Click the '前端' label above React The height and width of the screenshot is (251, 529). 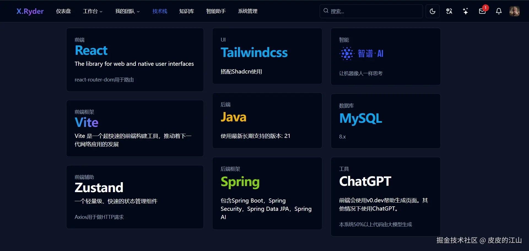tap(80, 40)
